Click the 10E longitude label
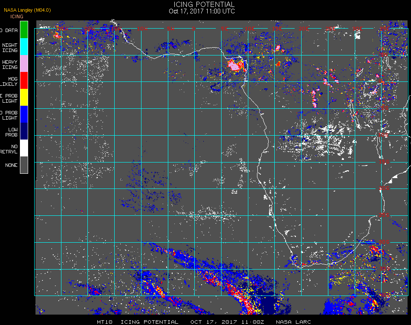Viewport: 411px width, 325px height. (x=250, y=29)
